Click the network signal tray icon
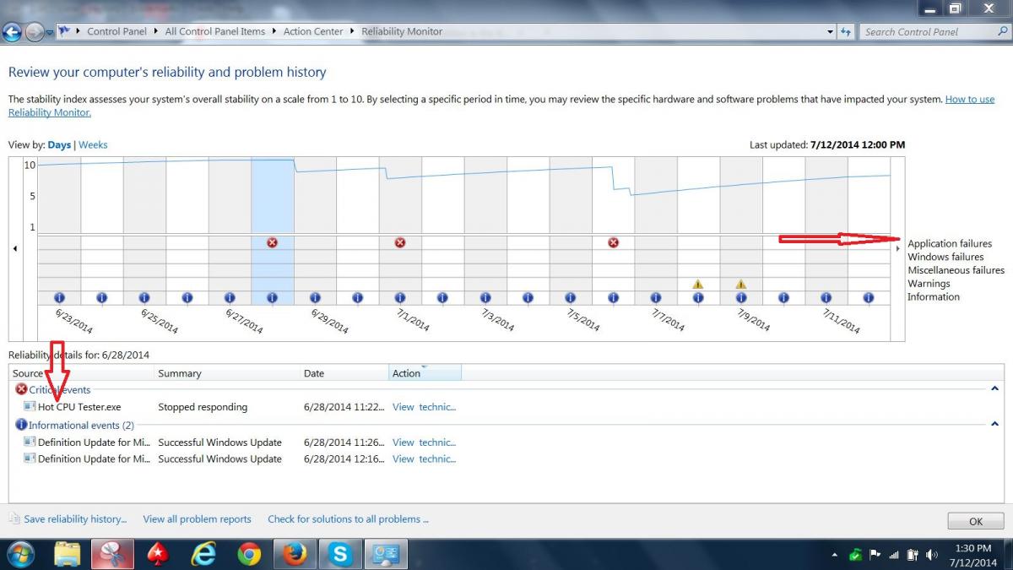 click(894, 555)
